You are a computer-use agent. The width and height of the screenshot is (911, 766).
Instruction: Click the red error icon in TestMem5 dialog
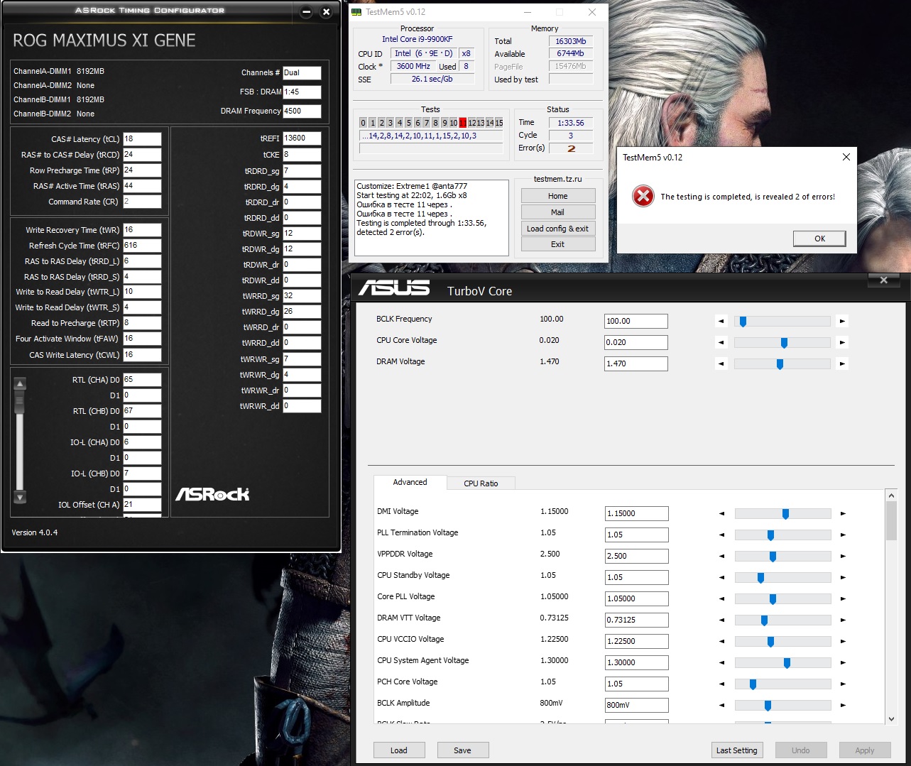(x=643, y=196)
